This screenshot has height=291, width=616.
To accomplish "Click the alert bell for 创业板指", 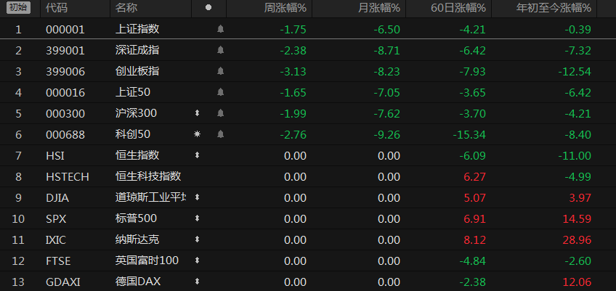I will [x=220, y=71].
